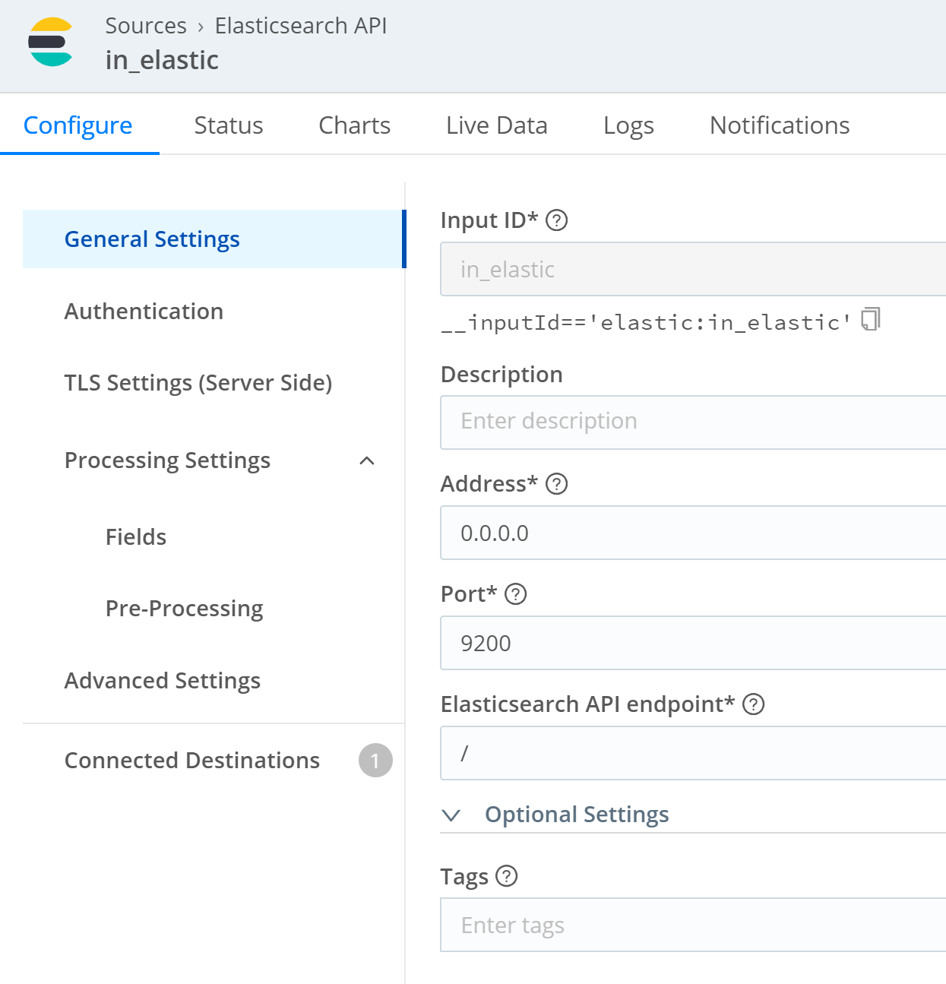Click the Address help icon
Viewport: 946px width, 984px height.
(557, 484)
